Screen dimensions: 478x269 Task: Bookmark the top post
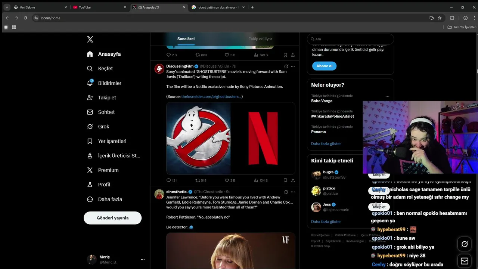[285, 55]
